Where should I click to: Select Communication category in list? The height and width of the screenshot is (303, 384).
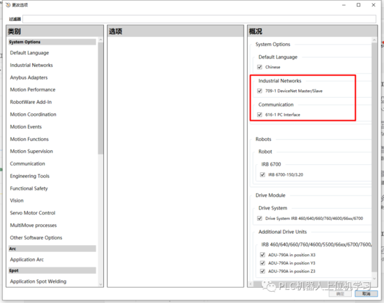[x=27, y=163]
